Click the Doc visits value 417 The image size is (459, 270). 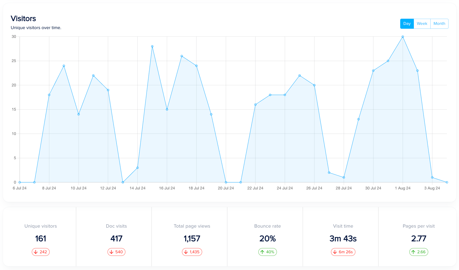point(116,239)
